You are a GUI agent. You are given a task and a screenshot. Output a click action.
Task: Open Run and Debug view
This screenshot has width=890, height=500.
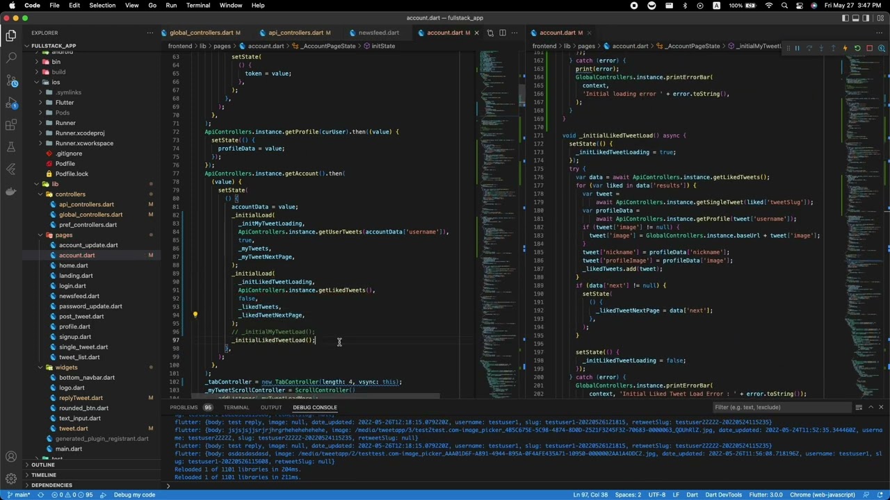point(11,103)
